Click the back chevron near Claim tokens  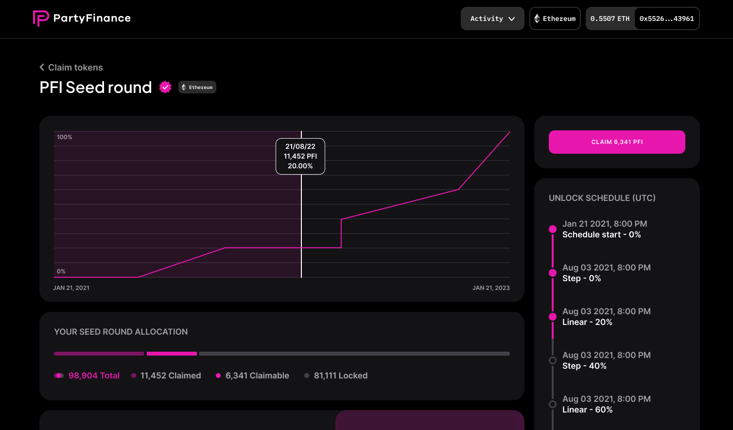click(42, 67)
